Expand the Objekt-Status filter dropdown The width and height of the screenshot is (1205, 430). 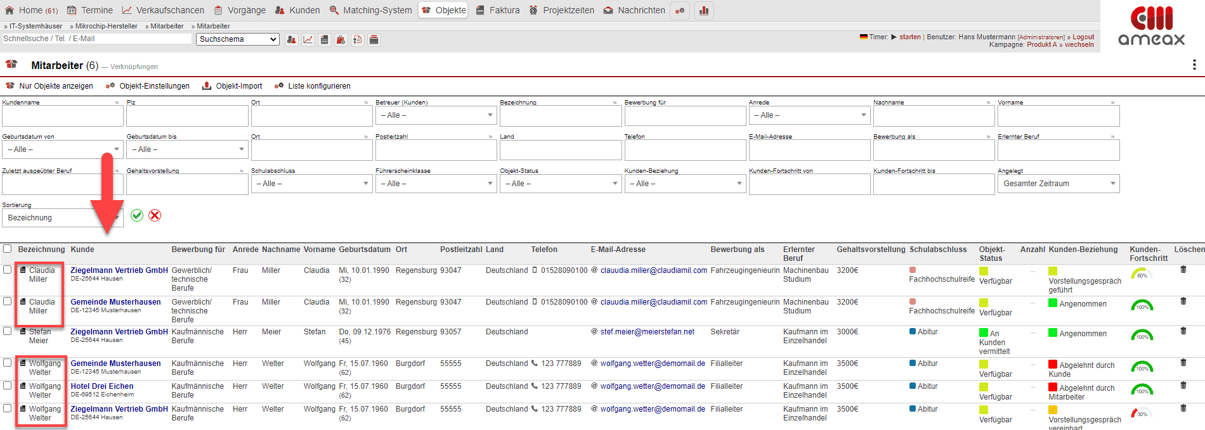tap(560, 184)
